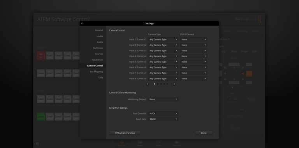Open the gear settings icon in ATEM window
This screenshot has width=299, height=148.
[x=37, y=144]
